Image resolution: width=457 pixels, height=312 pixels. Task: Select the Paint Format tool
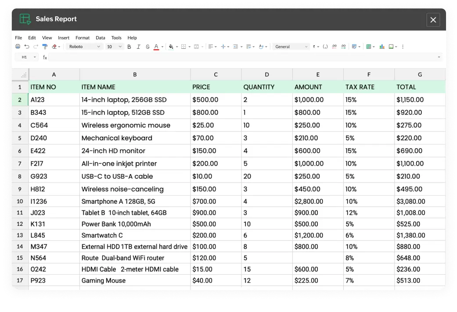click(x=45, y=47)
